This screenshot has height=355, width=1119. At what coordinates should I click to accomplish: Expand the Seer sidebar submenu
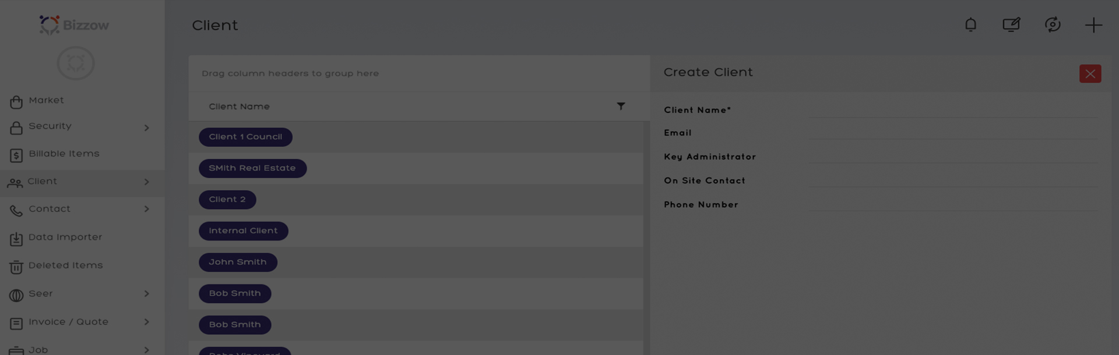tap(146, 294)
